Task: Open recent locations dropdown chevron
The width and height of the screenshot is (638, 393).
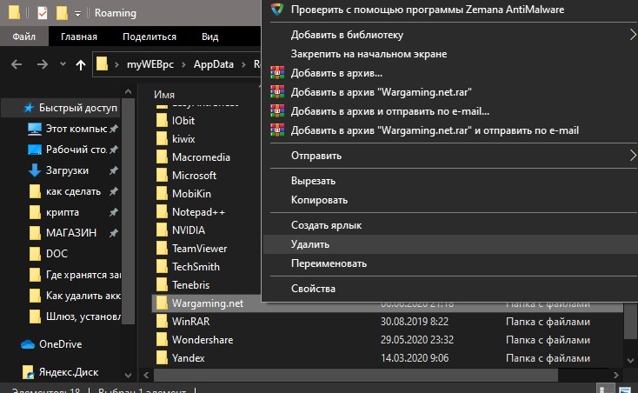Action: coord(63,63)
